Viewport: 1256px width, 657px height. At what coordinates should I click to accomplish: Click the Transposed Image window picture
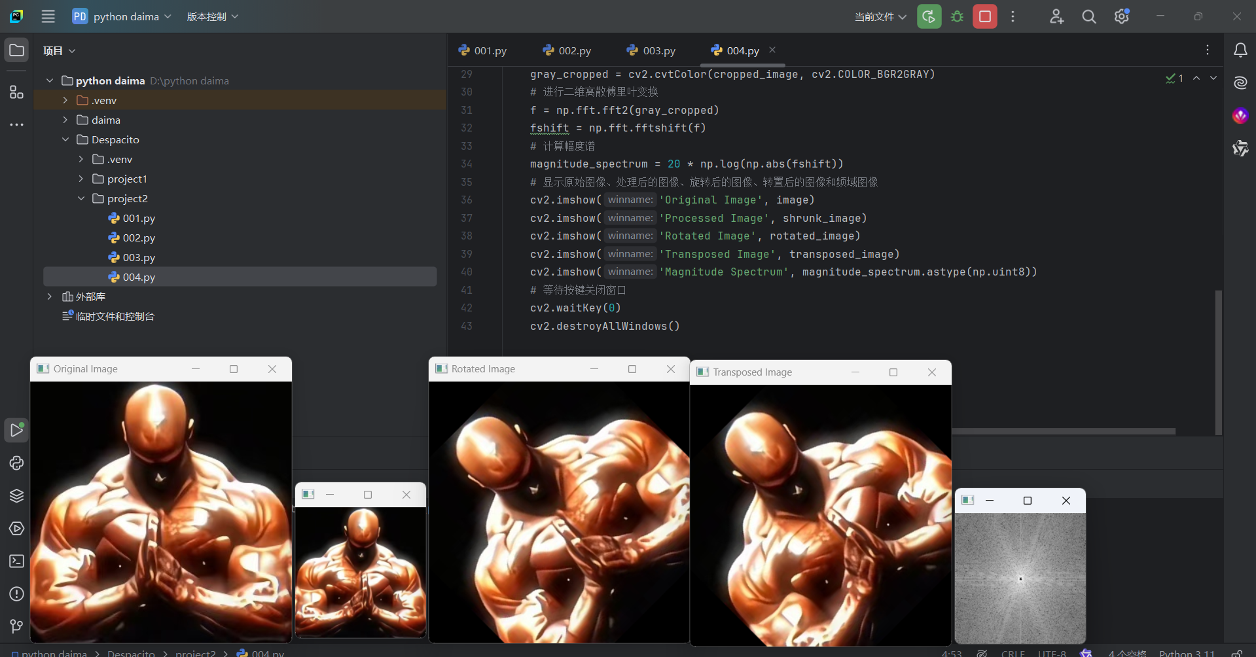[x=821, y=515]
